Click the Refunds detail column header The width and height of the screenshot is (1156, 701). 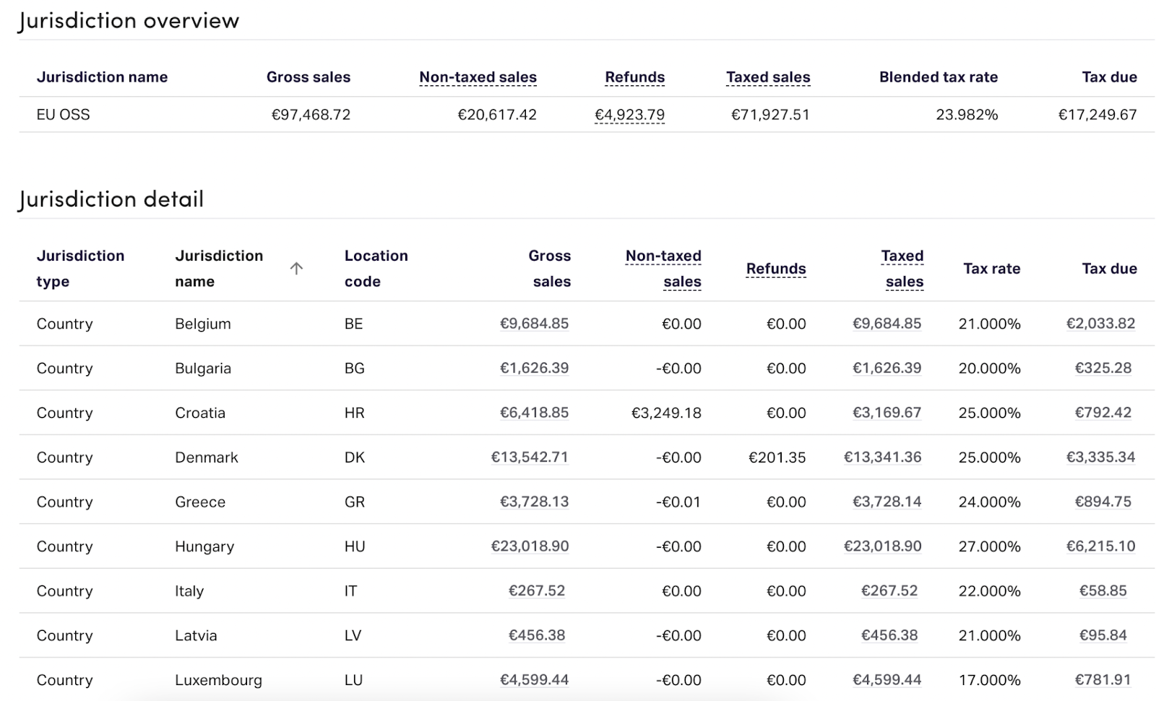pos(775,269)
